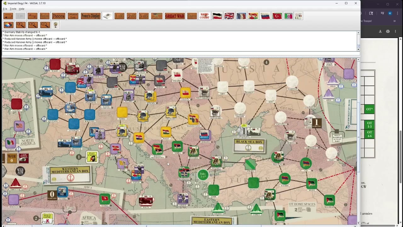Image resolution: width=403 pixels, height=227 pixels.
Task: Open the browser three-dot main menu
Action: tap(397, 13)
